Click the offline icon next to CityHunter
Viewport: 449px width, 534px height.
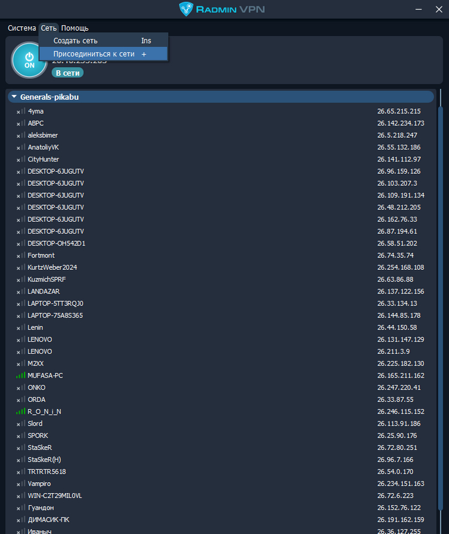pos(21,160)
